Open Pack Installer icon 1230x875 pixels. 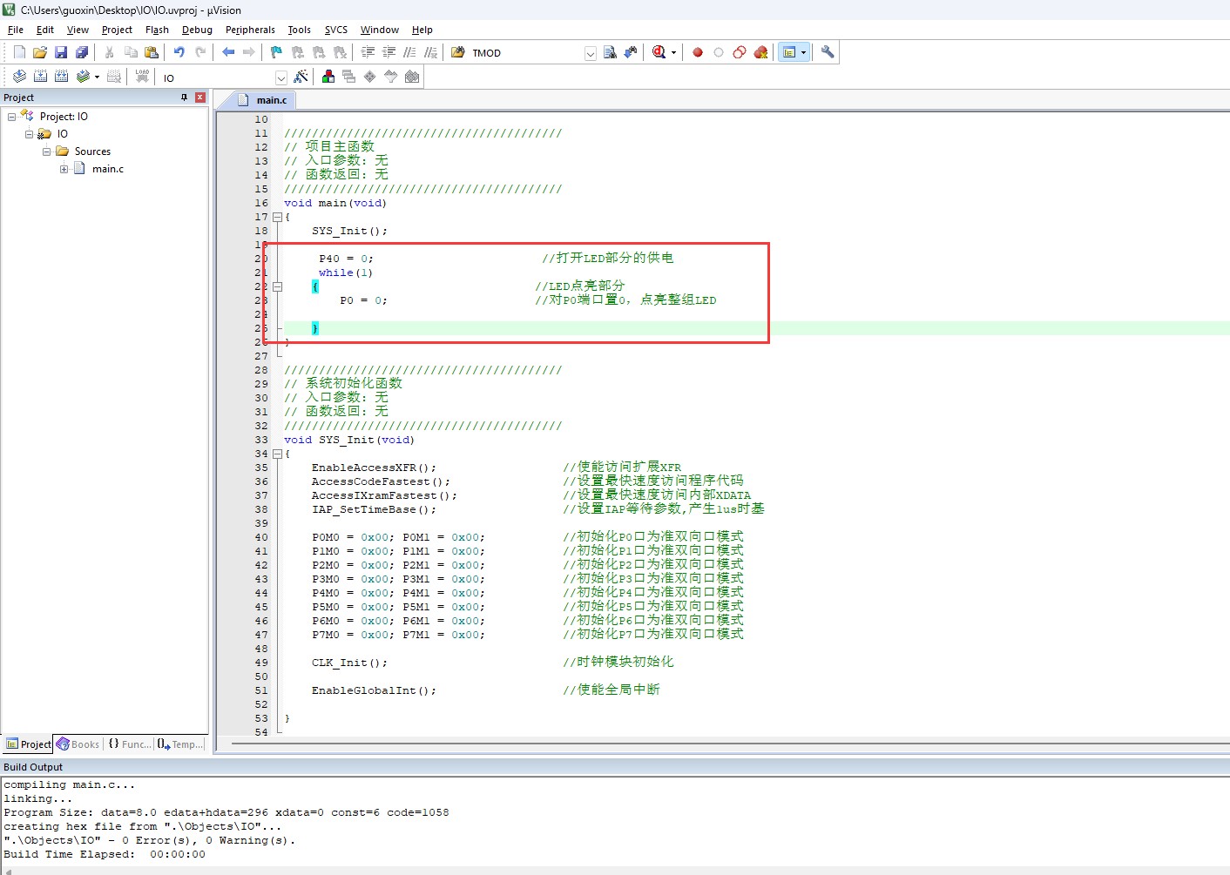(412, 77)
